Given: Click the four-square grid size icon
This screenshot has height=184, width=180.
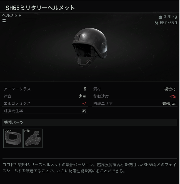Looking at the screenshot, I should (4, 21).
